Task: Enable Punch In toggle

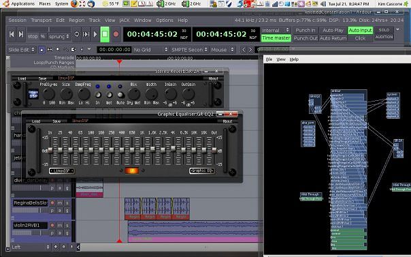Action: tap(306, 31)
